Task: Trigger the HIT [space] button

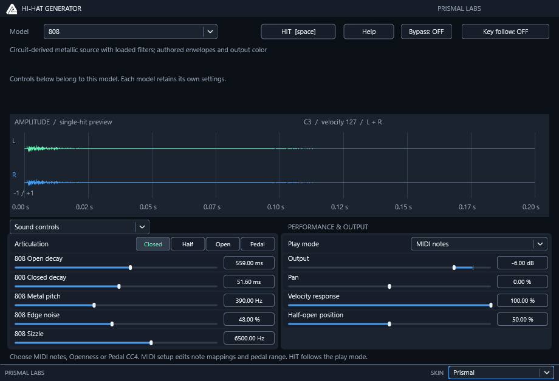Action: [x=298, y=32]
